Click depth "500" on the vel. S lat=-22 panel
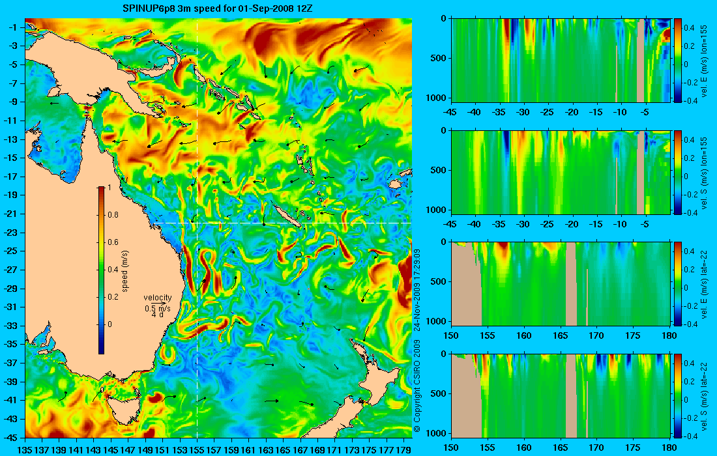Screen dimensions: 717x456 (439, 393)
